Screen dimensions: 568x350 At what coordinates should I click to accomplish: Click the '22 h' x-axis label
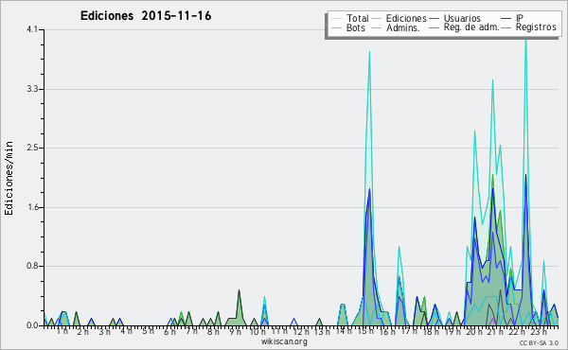pyautogui.click(x=516, y=331)
